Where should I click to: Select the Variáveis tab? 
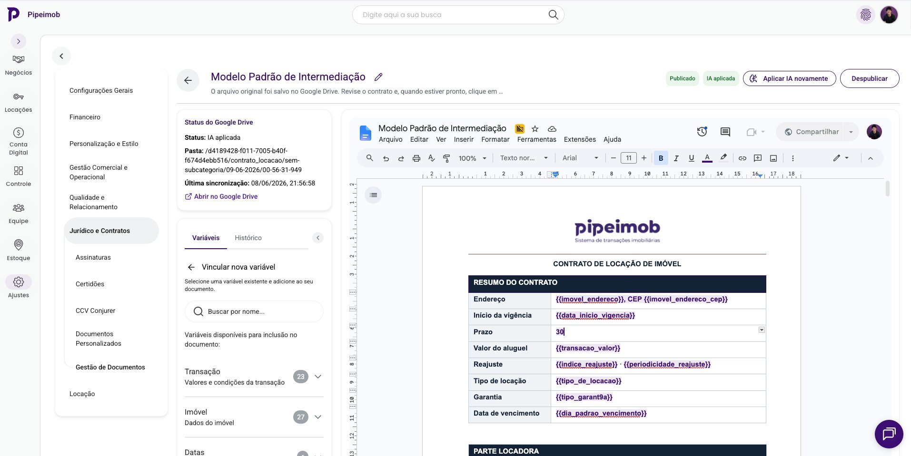tap(206, 238)
